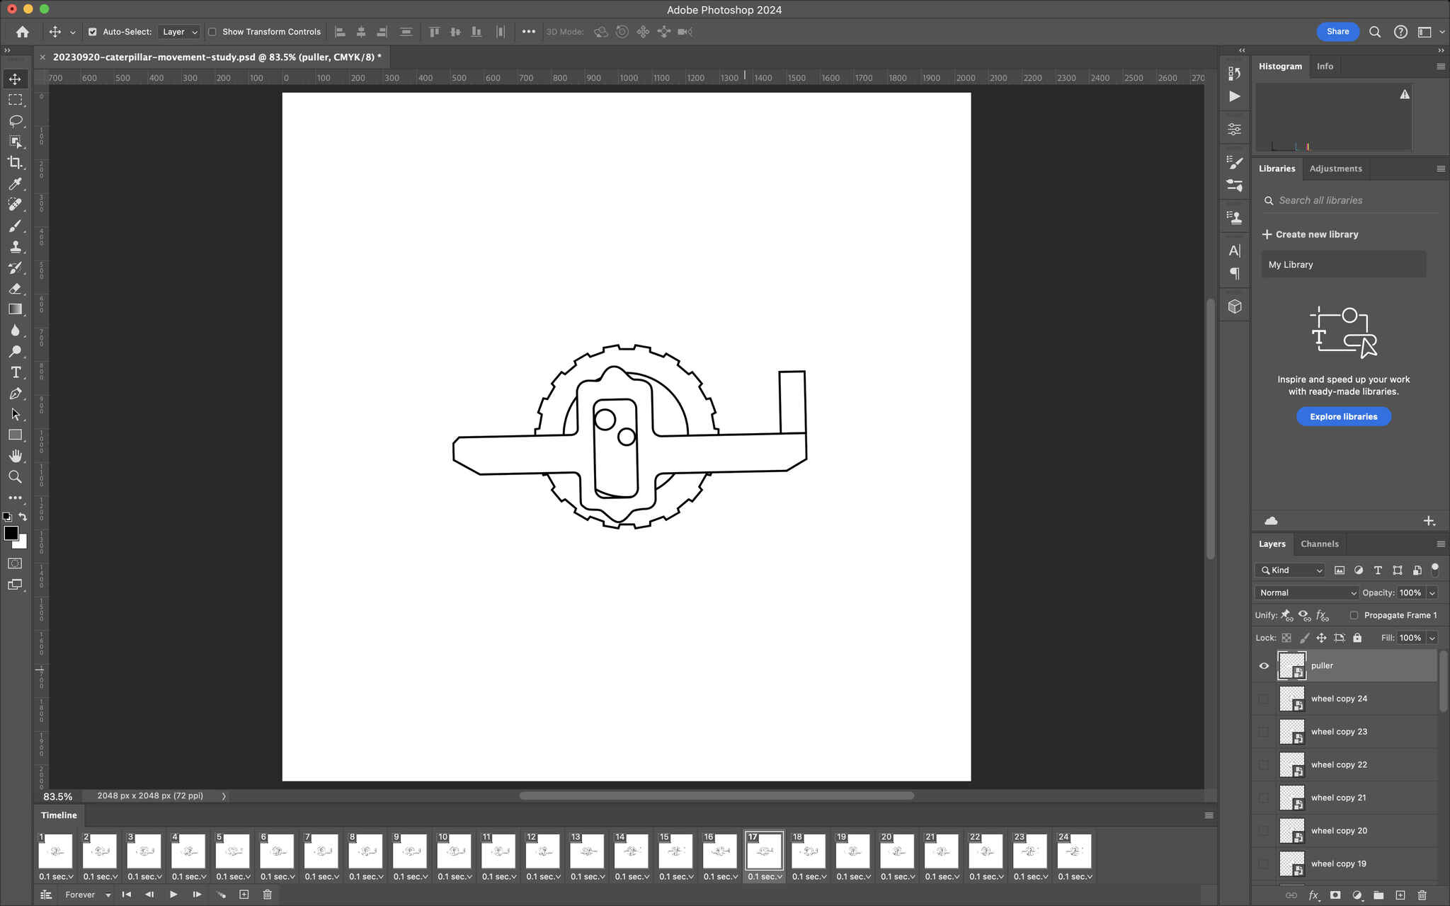Click the foreground color swatch
This screenshot has height=906, width=1450.
[11, 533]
